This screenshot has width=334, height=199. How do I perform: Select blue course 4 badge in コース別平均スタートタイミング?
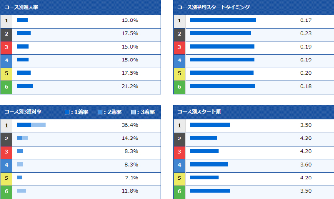pos(179,60)
